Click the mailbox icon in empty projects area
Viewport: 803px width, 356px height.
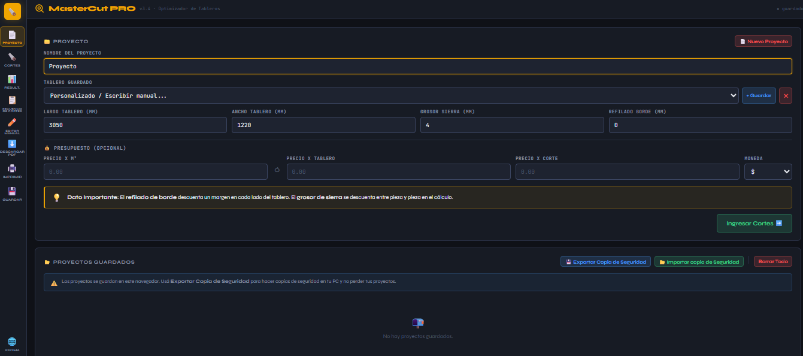418,323
